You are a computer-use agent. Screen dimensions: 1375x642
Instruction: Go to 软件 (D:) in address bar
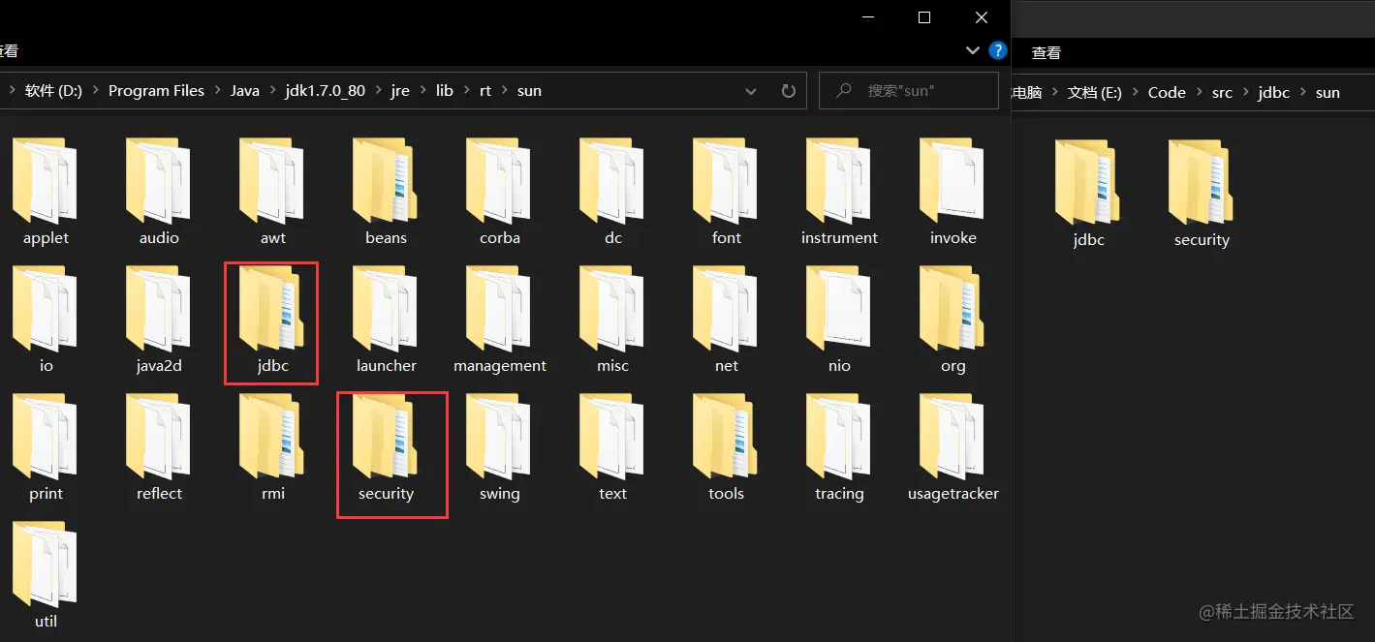(53, 91)
